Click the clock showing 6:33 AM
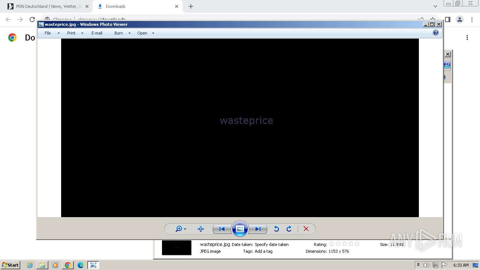 (461, 265)
